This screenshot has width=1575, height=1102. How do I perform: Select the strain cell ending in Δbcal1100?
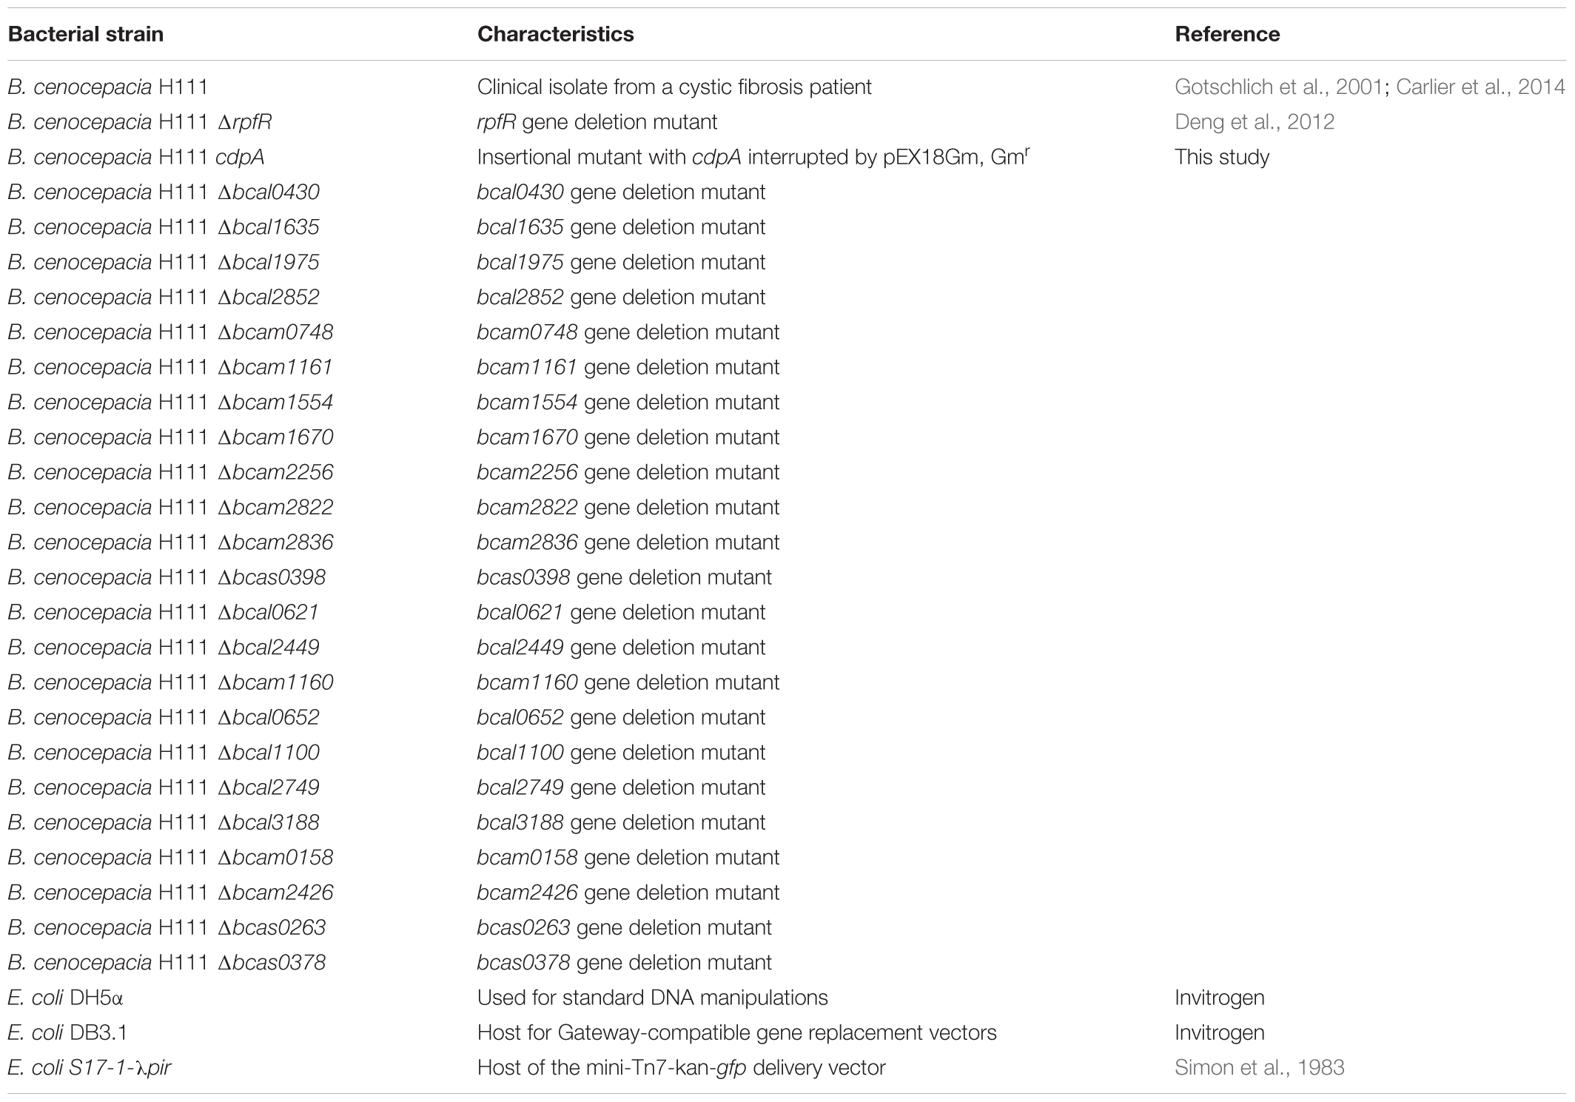tap(164, 752)
